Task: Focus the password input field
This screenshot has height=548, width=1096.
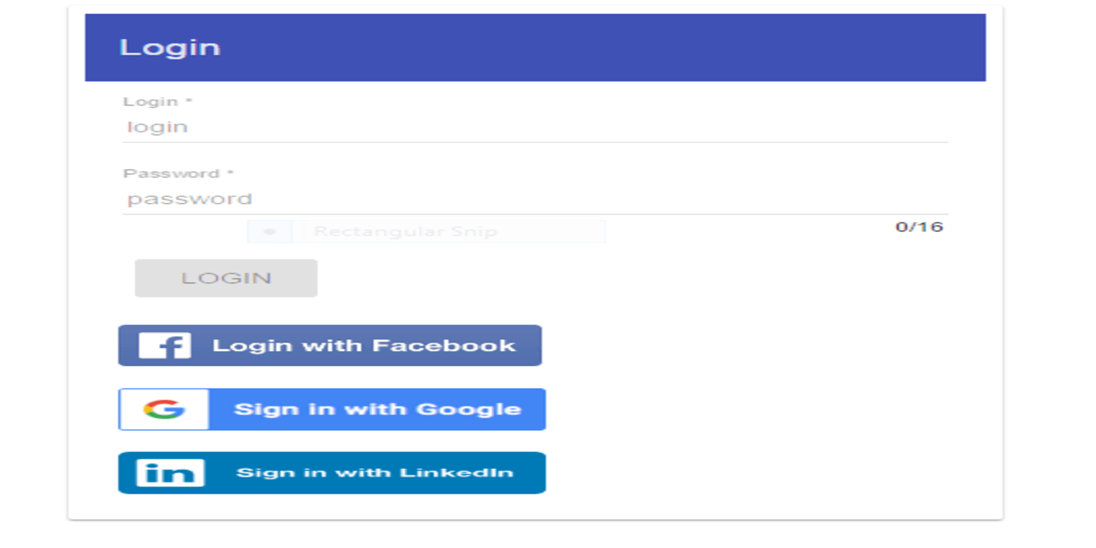Action: (x=536, y=199)
